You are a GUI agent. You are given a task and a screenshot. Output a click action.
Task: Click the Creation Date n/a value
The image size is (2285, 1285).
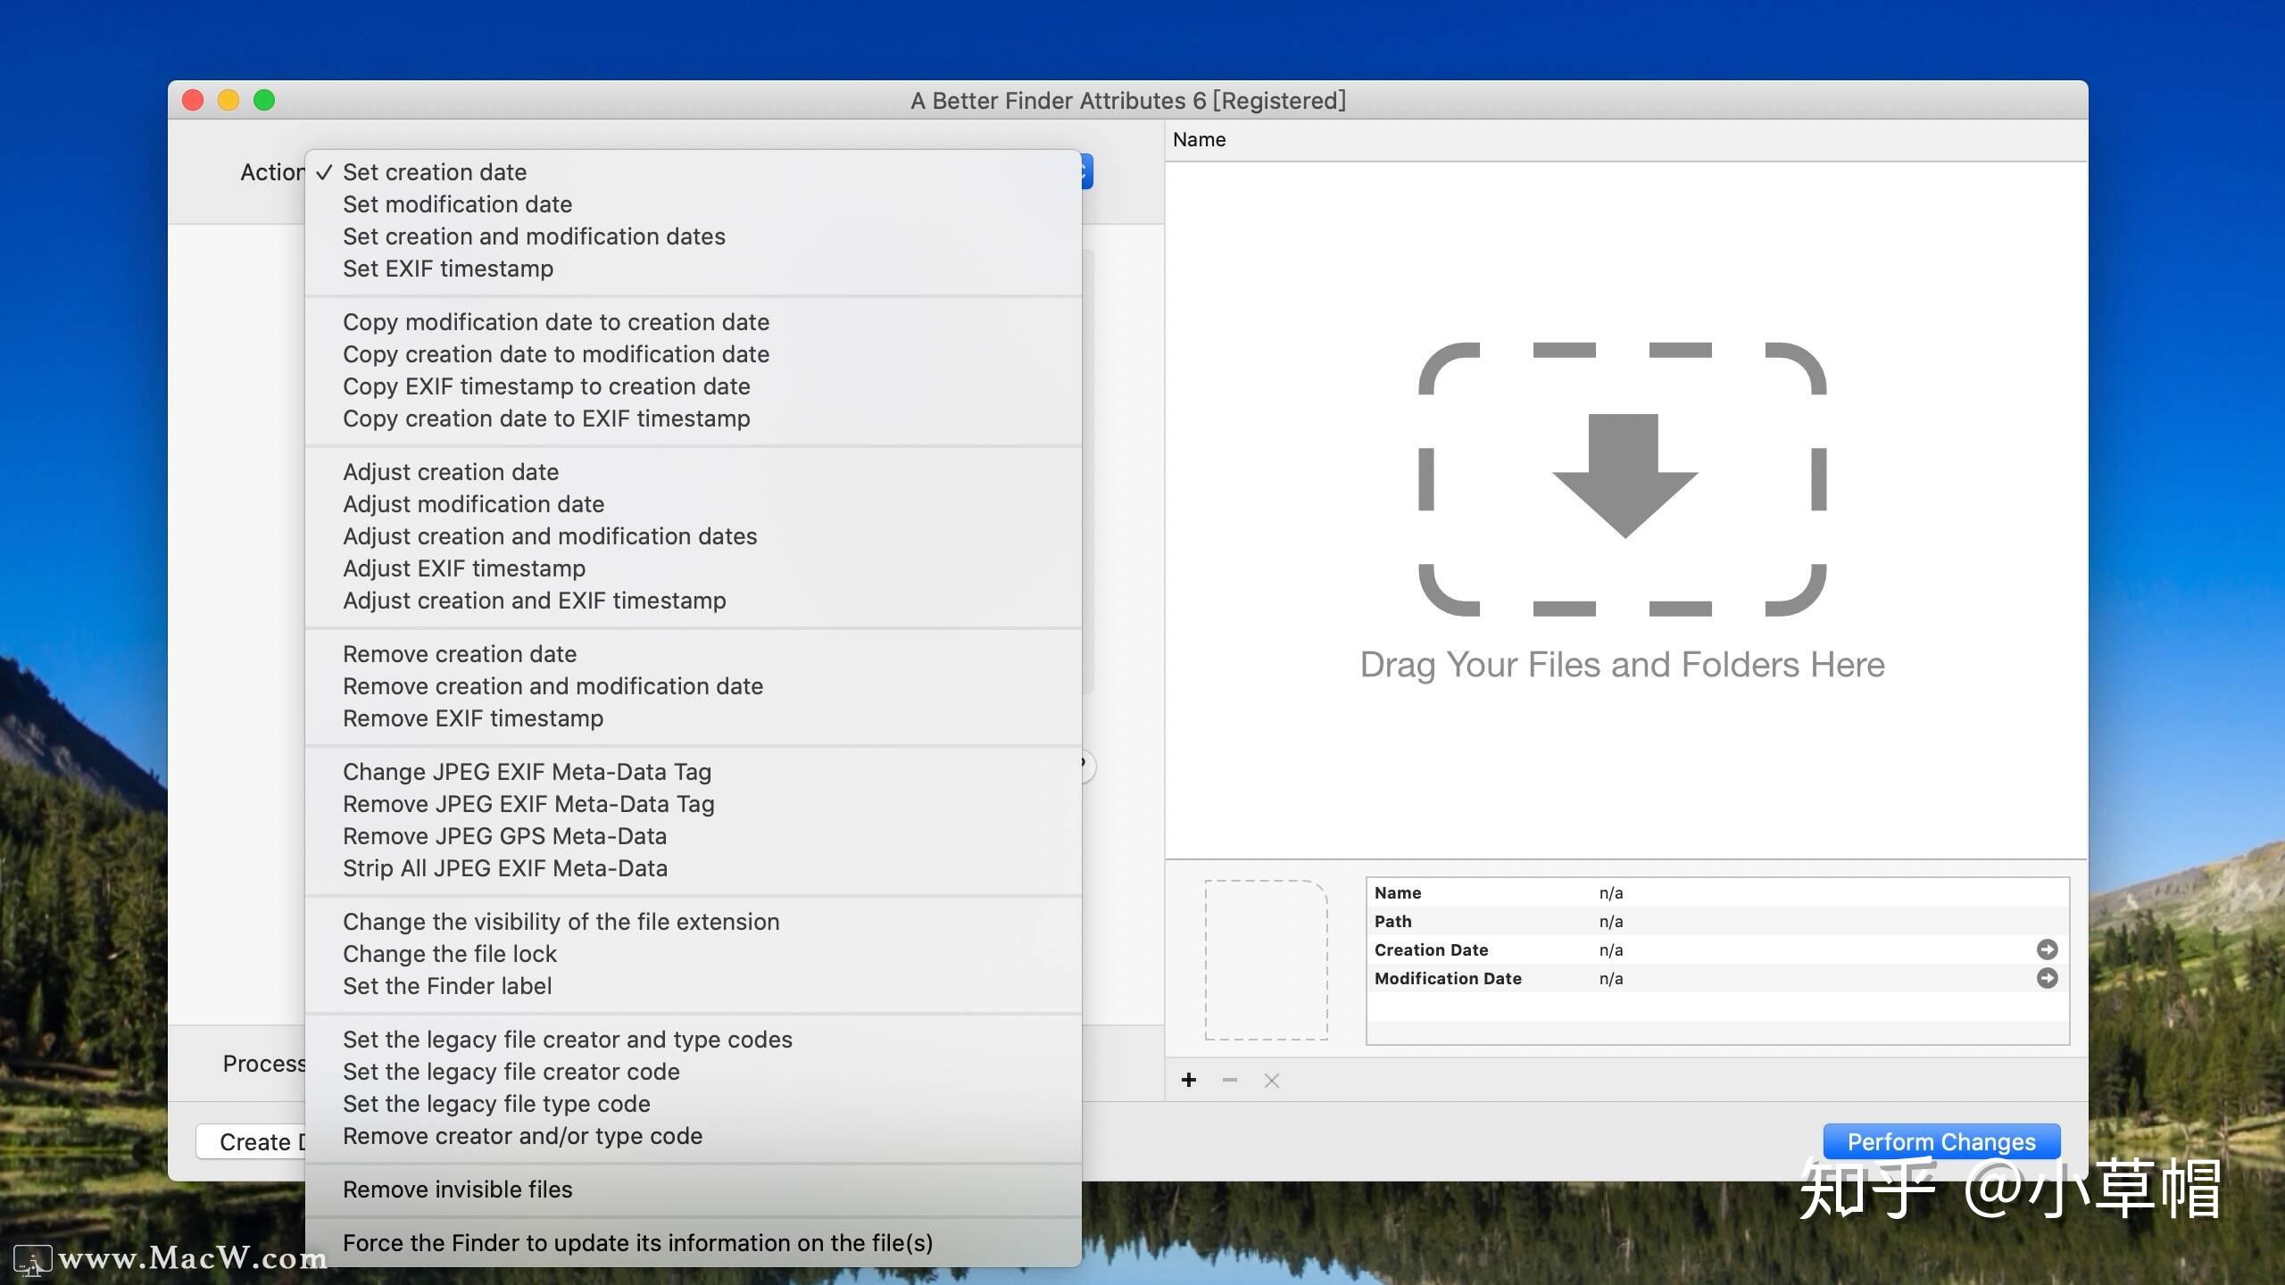(x=1611, y=949)
